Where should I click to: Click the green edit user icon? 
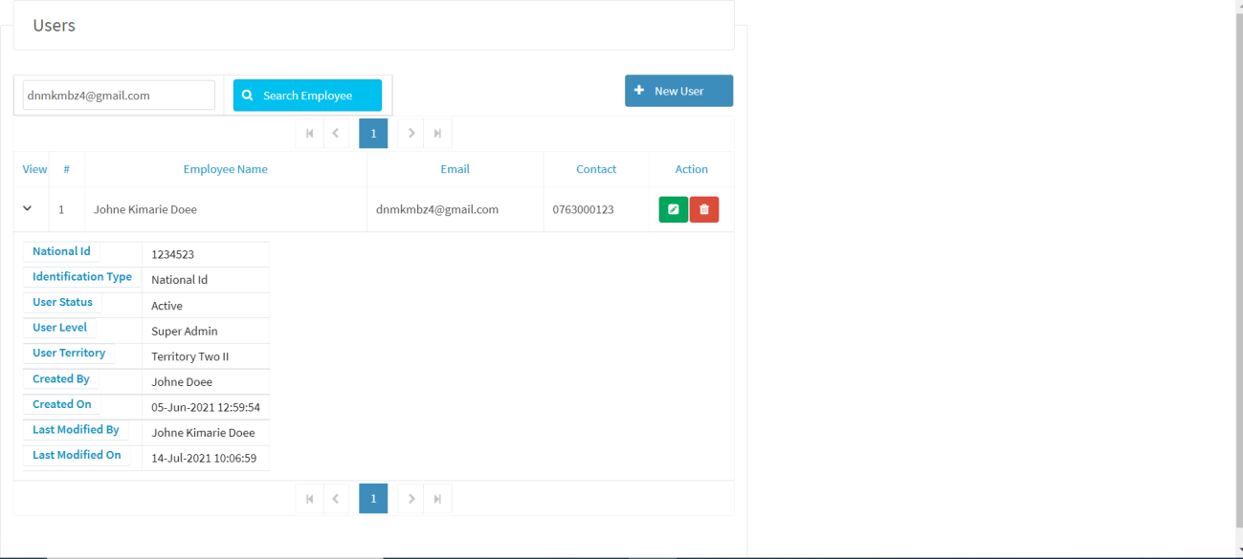point(673,209)
